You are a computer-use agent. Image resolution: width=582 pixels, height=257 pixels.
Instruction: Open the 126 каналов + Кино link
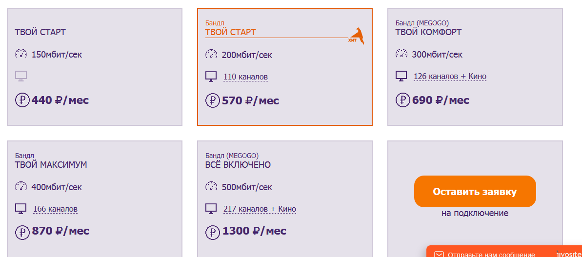(x=450, y=77)
